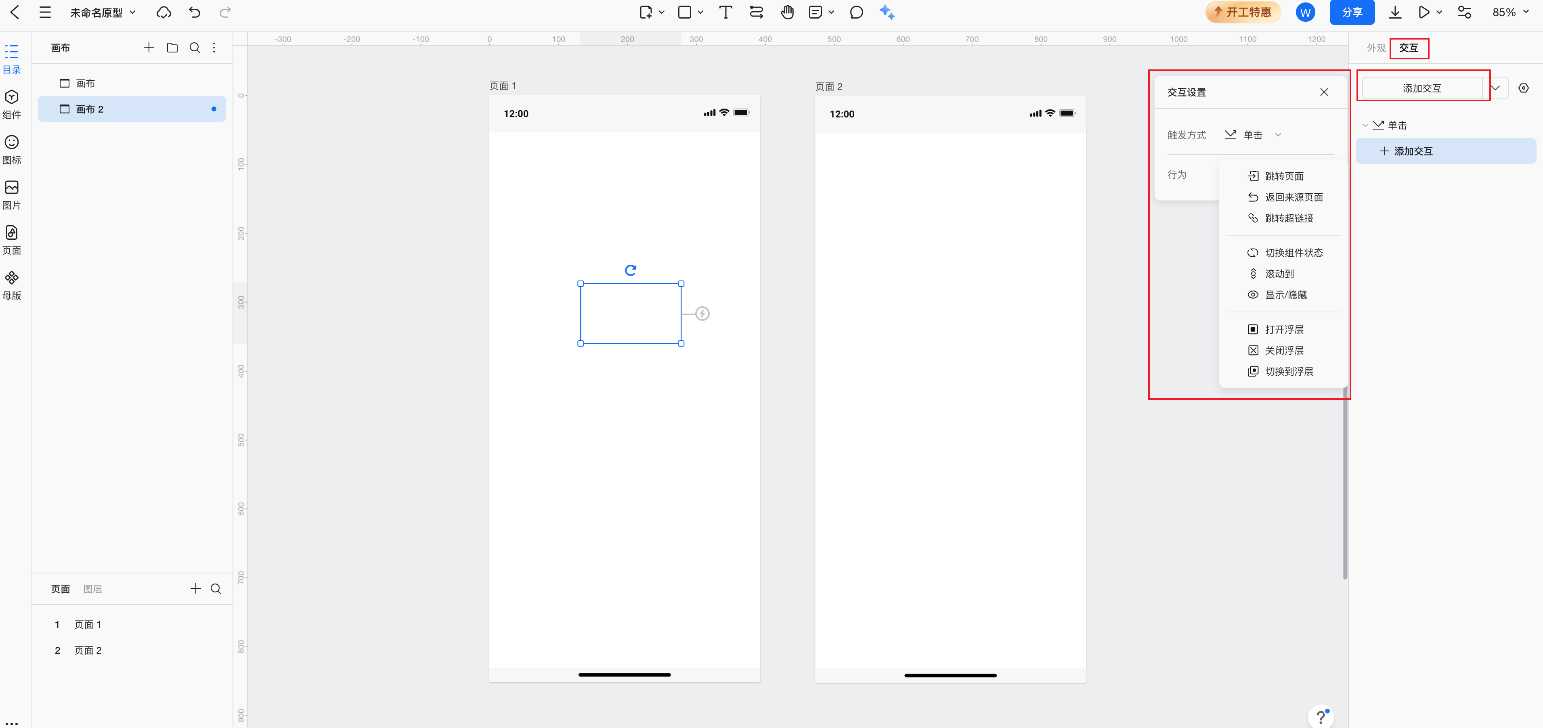
Task: Select 页面 1 in the page list
Action: [x=132, y=624]
